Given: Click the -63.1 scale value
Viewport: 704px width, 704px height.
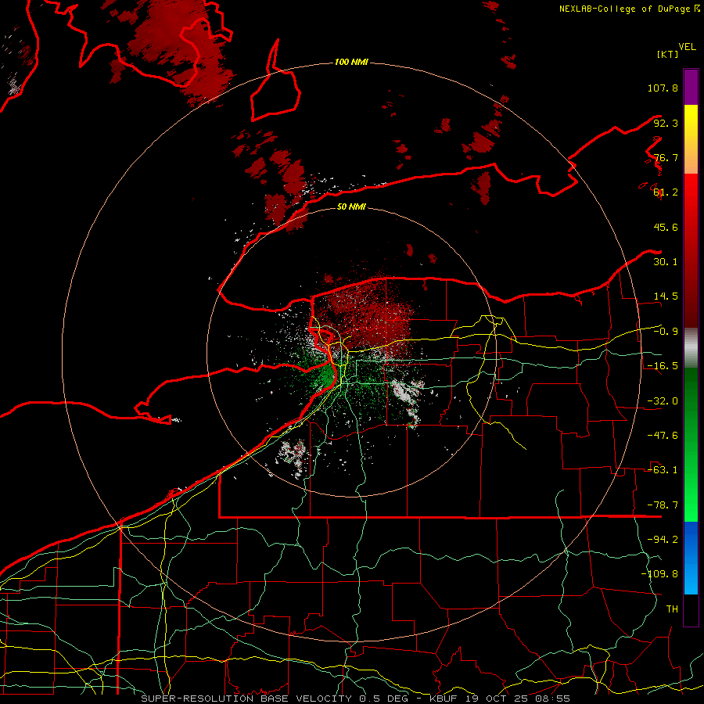Looking at the screenshot, I should [x=663, y=470].
